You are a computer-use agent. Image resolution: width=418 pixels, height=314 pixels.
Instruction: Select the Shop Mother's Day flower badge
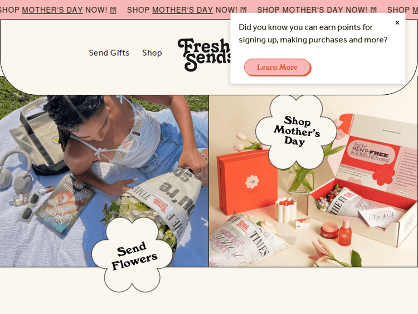click(296, 132)
